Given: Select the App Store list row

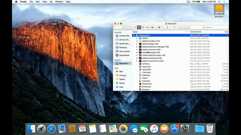Looking at the screenshot, I should (180, 67).
